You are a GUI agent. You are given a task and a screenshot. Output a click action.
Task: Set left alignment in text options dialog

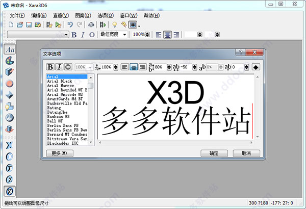pos(124,67)
